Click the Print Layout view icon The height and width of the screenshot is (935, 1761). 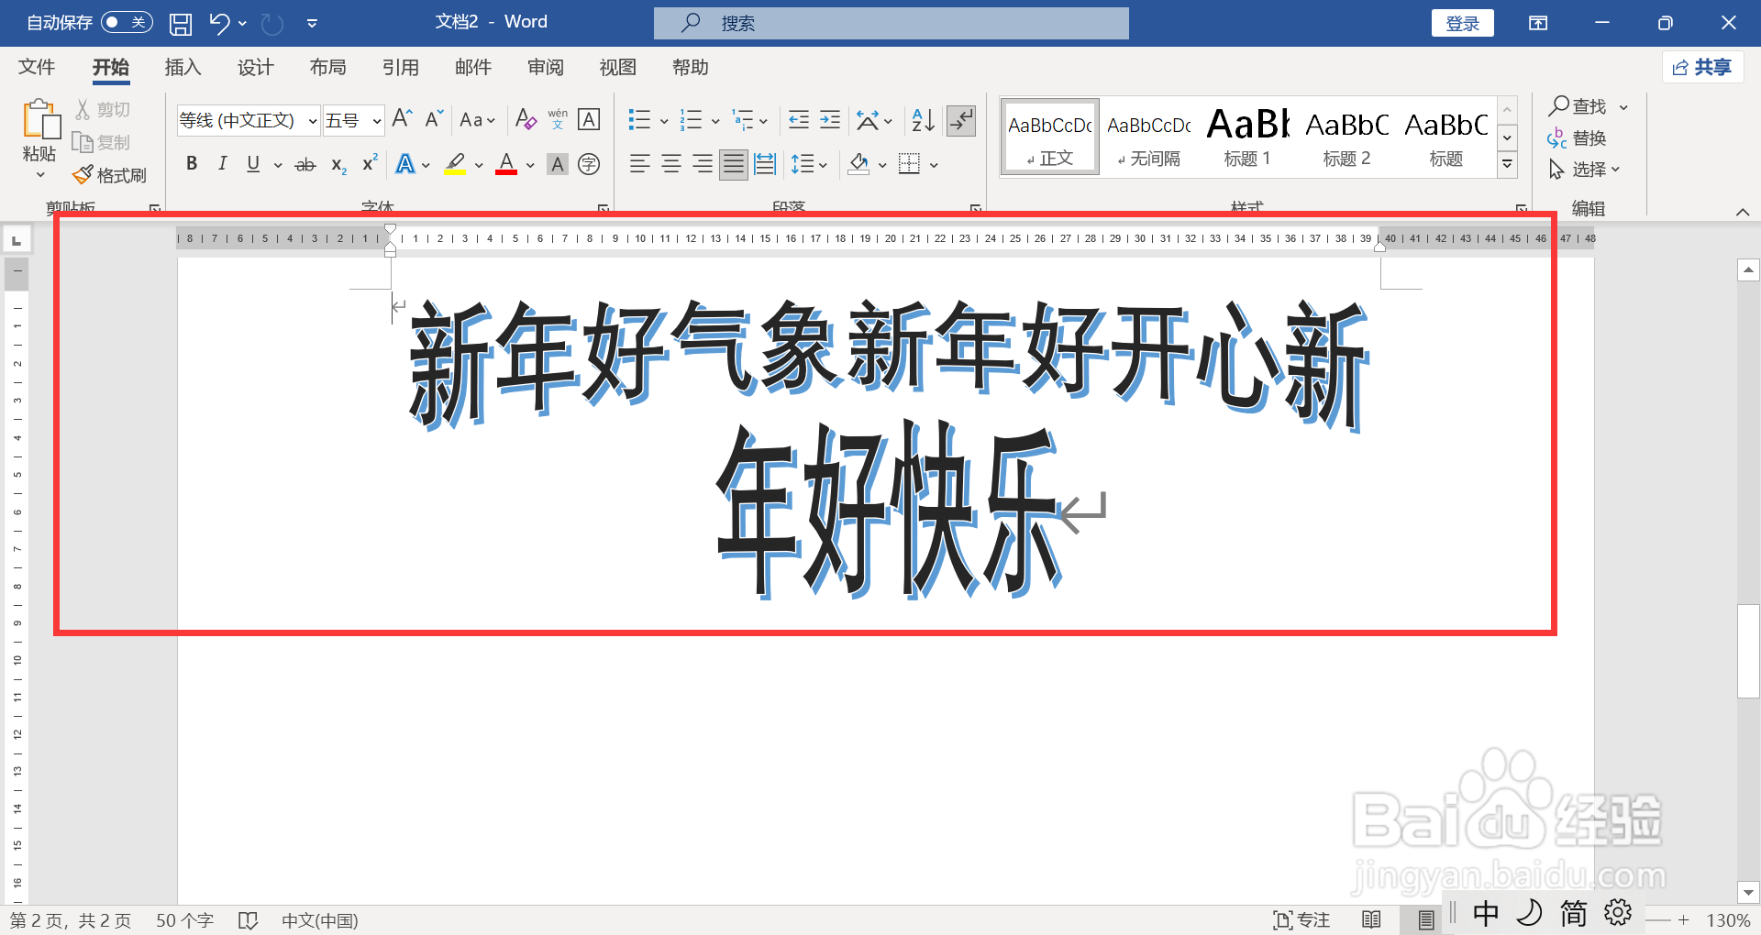[x=1425, y=919]
